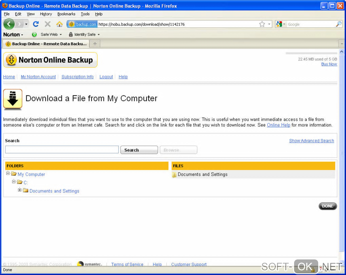Image resolution: width=346 pixels, height=275 pixels.
Task: Click the file Search text field
Action: click(62, 149)
